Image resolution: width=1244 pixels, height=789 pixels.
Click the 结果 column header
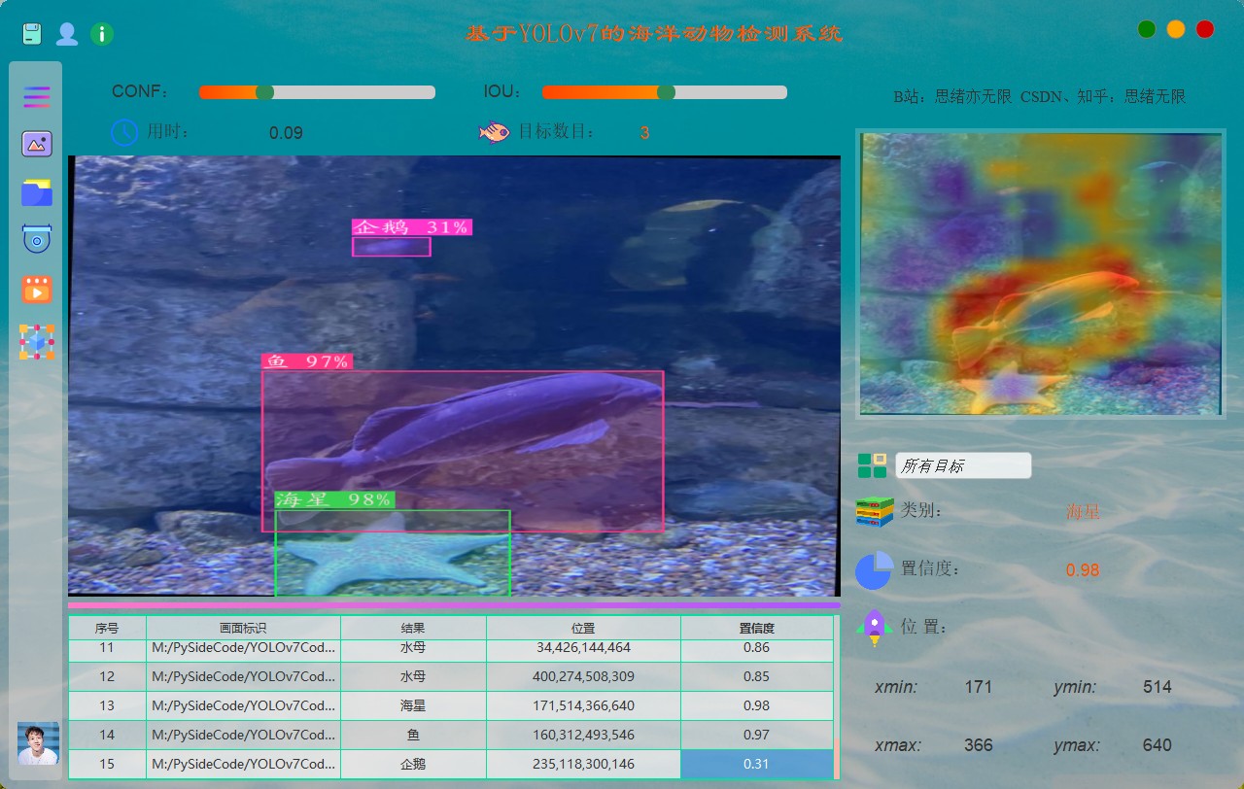[413, 629]
